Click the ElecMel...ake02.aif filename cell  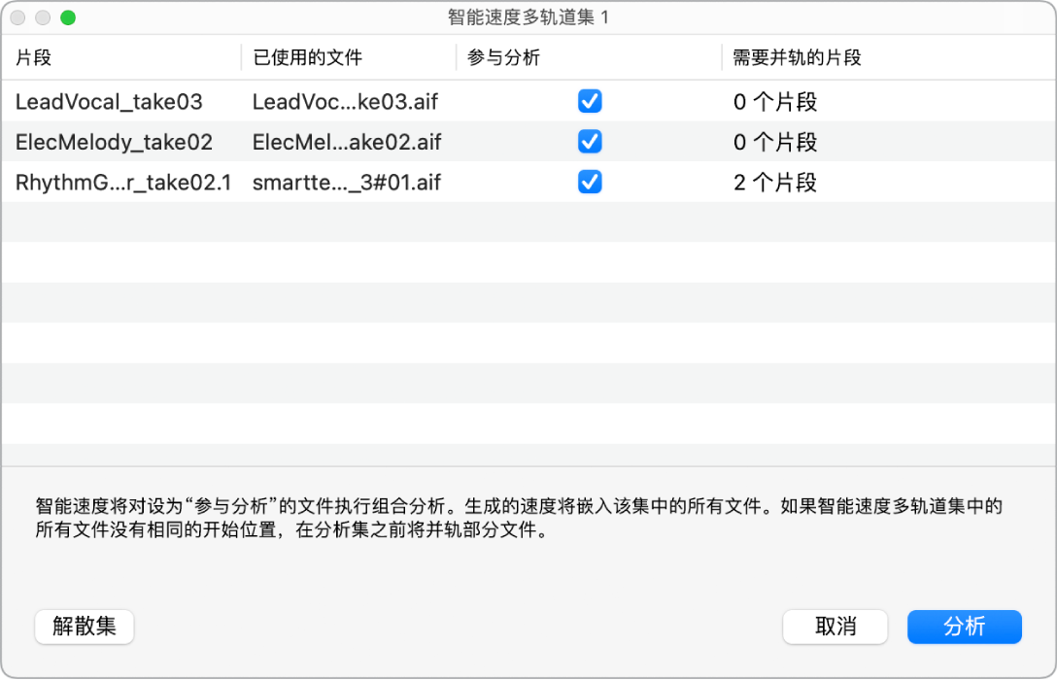[345, 142]
